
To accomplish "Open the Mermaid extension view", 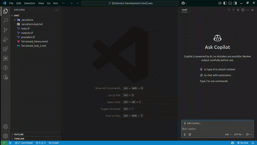I will pos(5,58).
